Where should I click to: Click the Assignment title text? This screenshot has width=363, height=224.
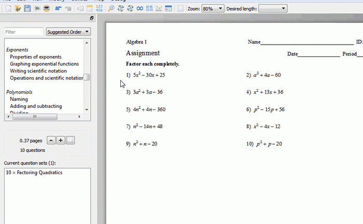pyautogui.click(x=143, y=53)
